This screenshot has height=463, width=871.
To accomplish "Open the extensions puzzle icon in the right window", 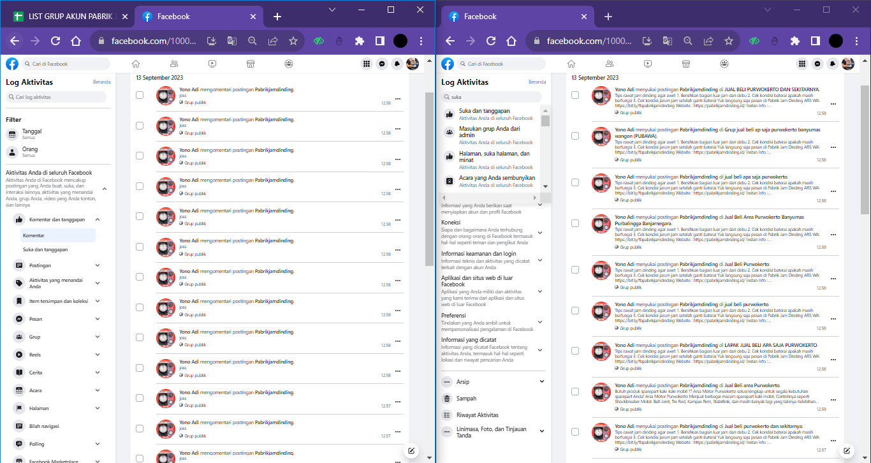I will point(795,41).
